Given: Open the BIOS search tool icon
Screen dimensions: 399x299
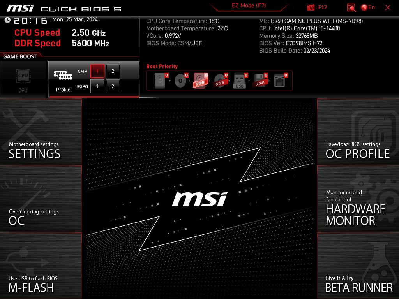Looking at the screenshot, I should point(351,7).
